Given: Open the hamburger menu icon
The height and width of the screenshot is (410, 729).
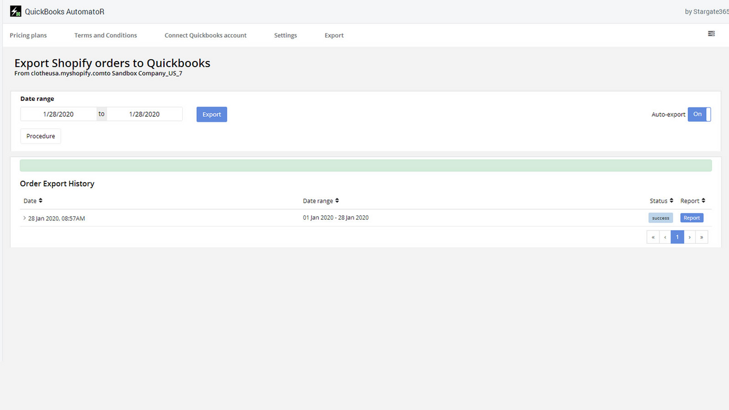Looking at the screenshot, I should tap(711, 34).
